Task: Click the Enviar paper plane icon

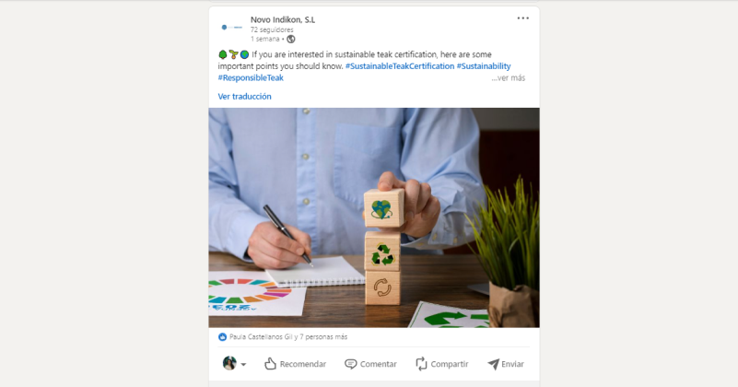Action: click(x=493, y=364)
